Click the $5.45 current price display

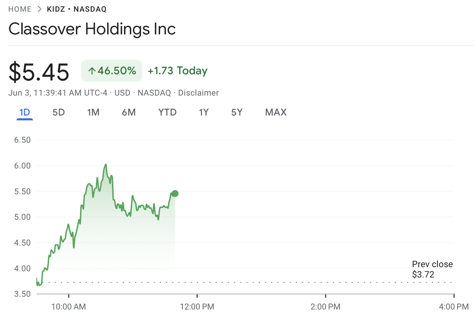click(39, 71)
